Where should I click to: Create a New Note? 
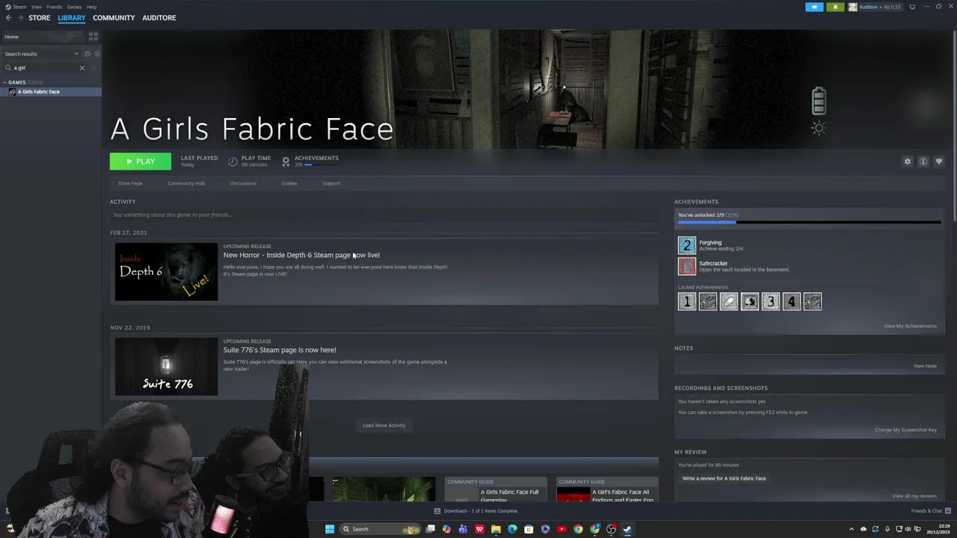925,366
